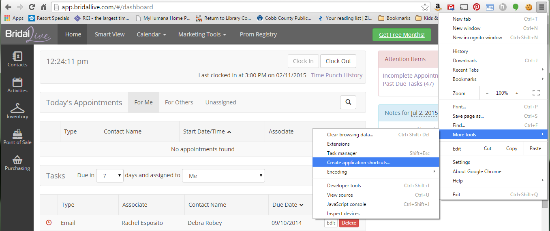The width and height of the screenshot is (550, 231).
Task: Click Cut in the Edit row
Action: click(488, 148)
